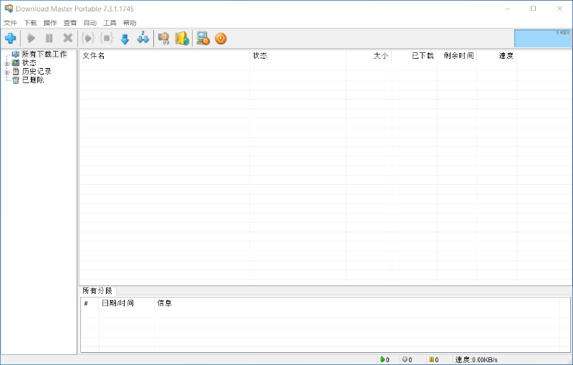
Task: Open the 下载 menu
Action: click(x=30, y=23)
